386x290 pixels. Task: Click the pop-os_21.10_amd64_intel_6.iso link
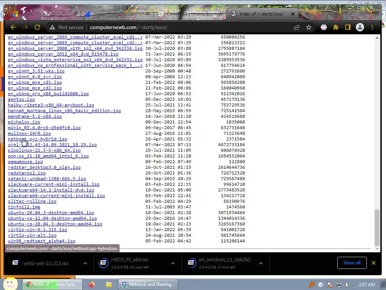(x=48, y=156)
